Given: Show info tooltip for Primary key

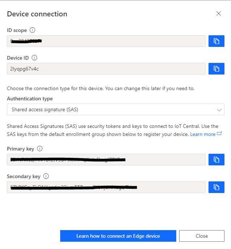Looking at the screenshot, I should click(40, 149).
